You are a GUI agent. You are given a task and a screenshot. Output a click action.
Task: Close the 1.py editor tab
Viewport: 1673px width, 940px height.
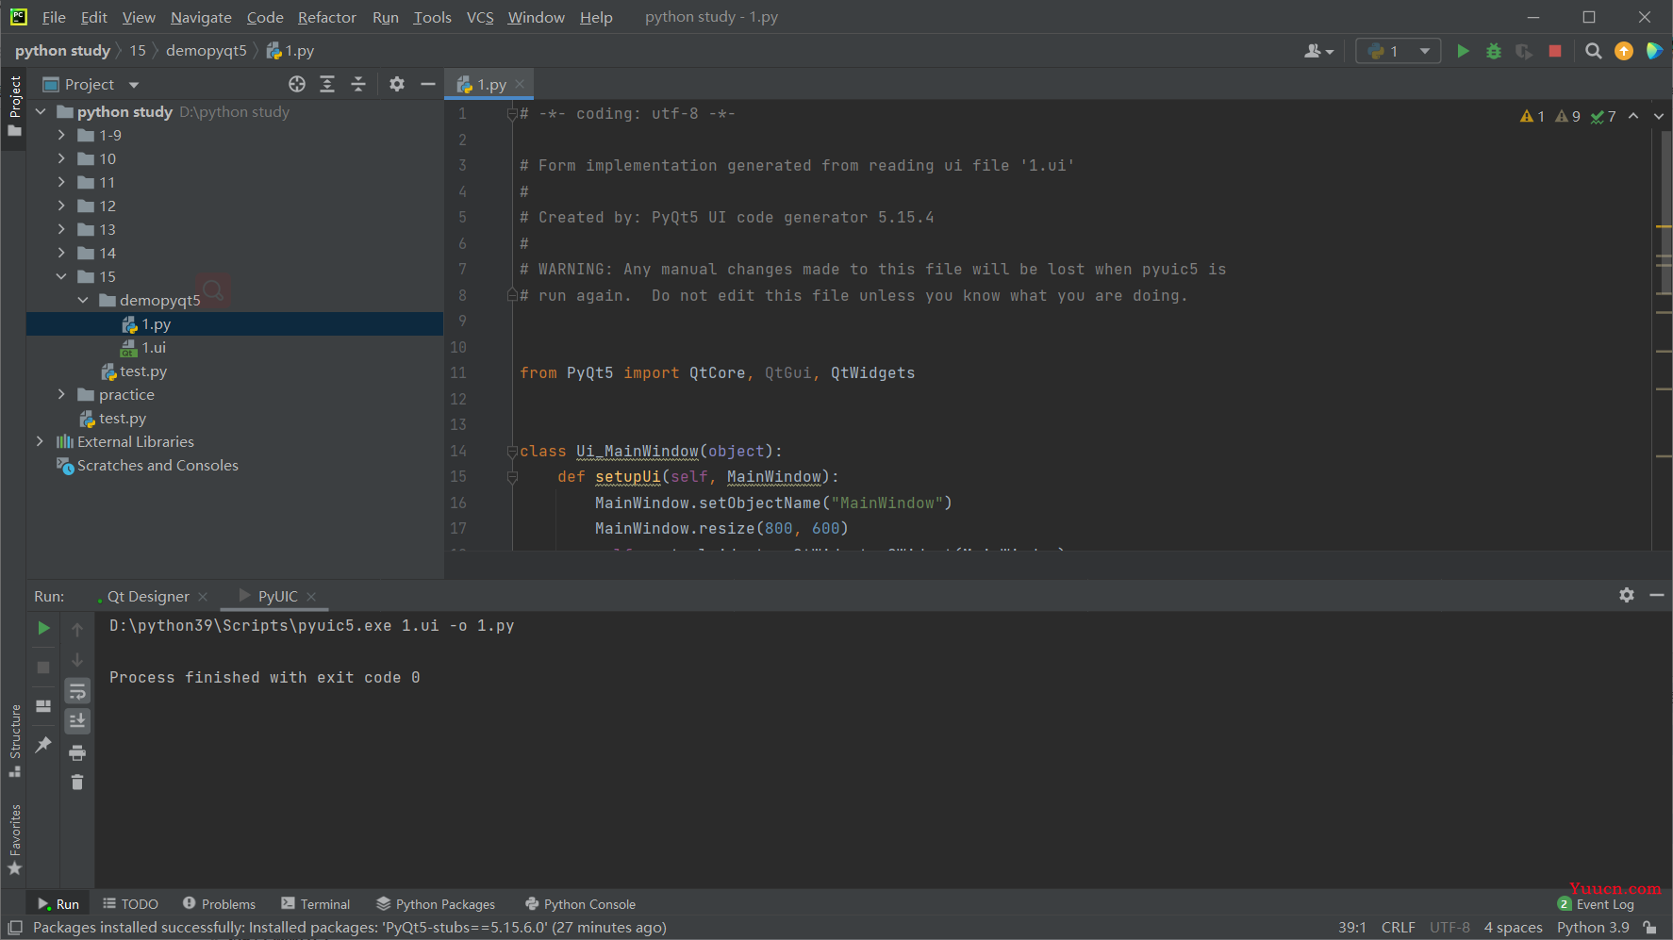(520, 84)
